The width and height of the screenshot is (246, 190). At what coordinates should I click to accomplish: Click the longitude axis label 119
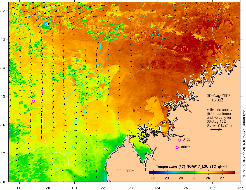pos(20,188)
